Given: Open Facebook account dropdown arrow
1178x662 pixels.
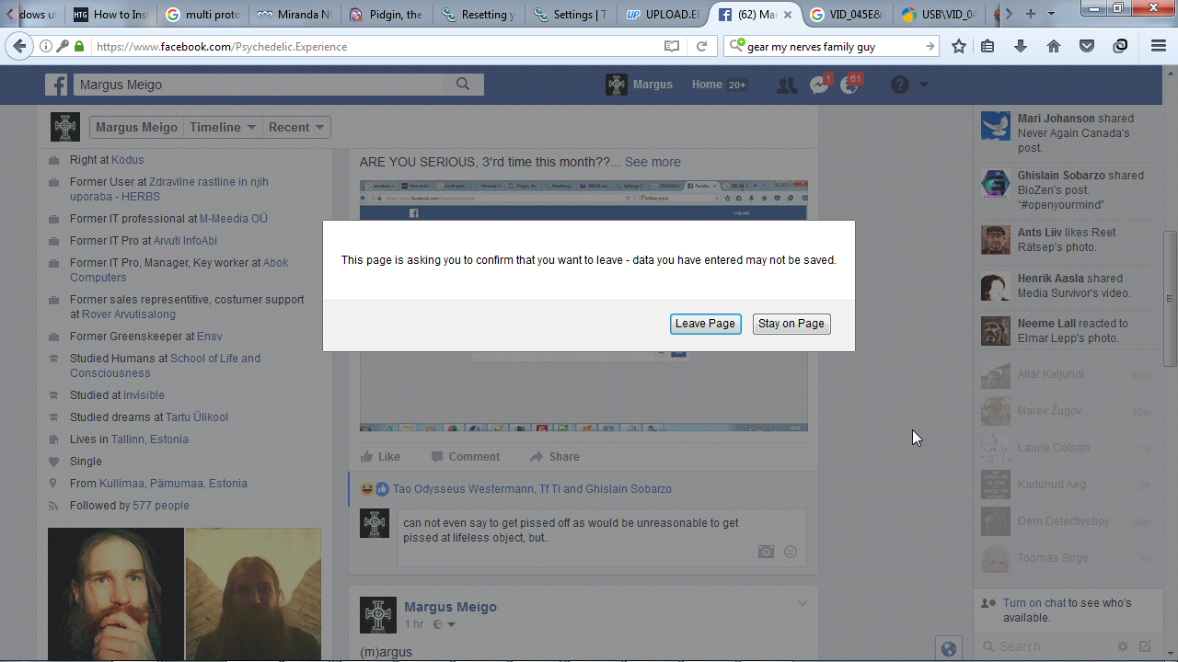Looking at the screenshot, I should 924,85.
